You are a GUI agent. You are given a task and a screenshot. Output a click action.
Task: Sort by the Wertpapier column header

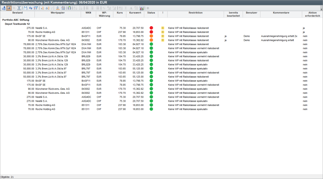tap(57, 13)
